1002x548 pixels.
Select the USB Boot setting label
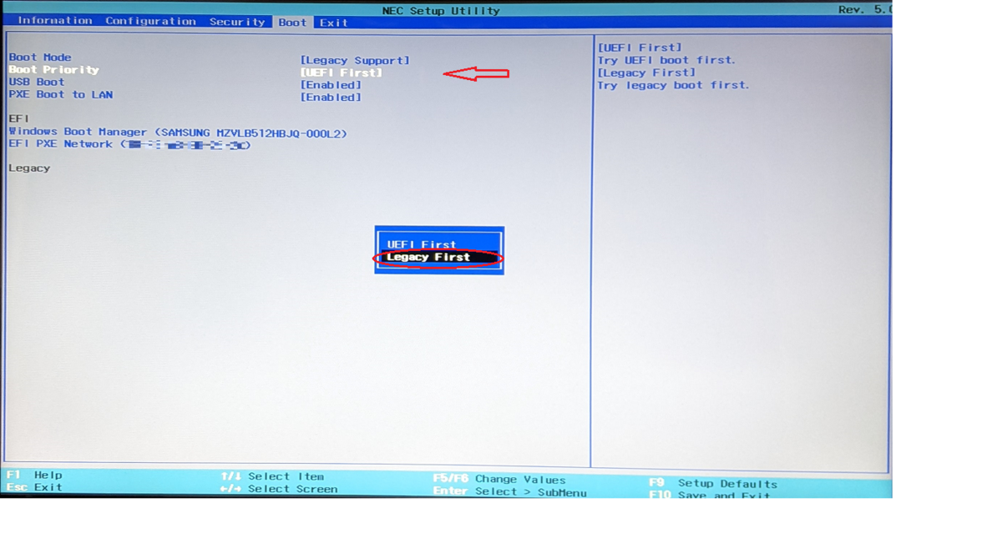pos(37,83)
